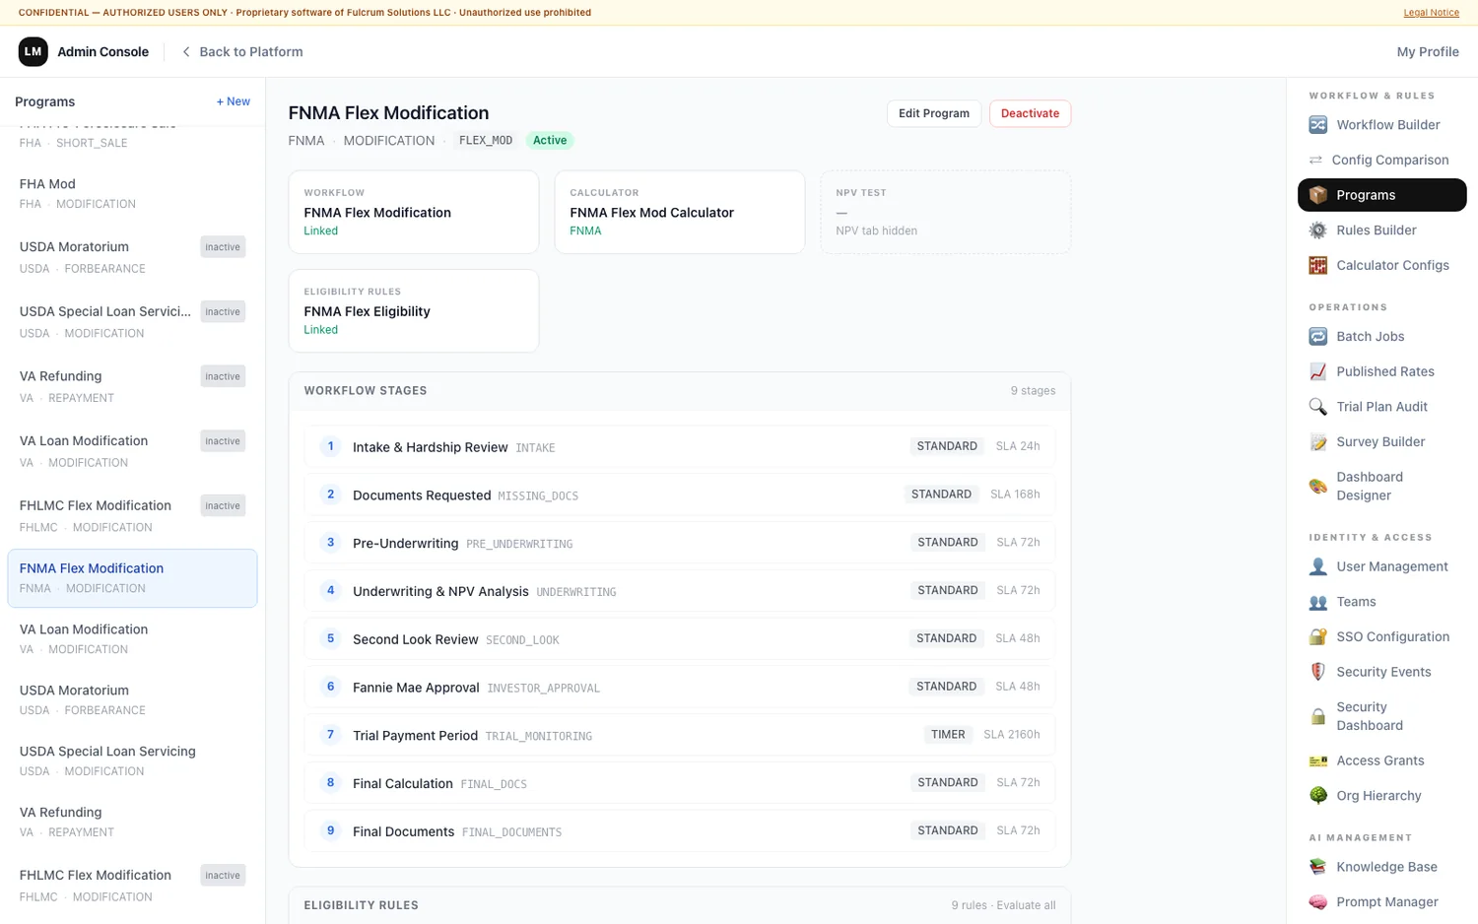Screen dimensions: 1478x924
Task: Select Published Rates menu item
Action: [1381, 371]
